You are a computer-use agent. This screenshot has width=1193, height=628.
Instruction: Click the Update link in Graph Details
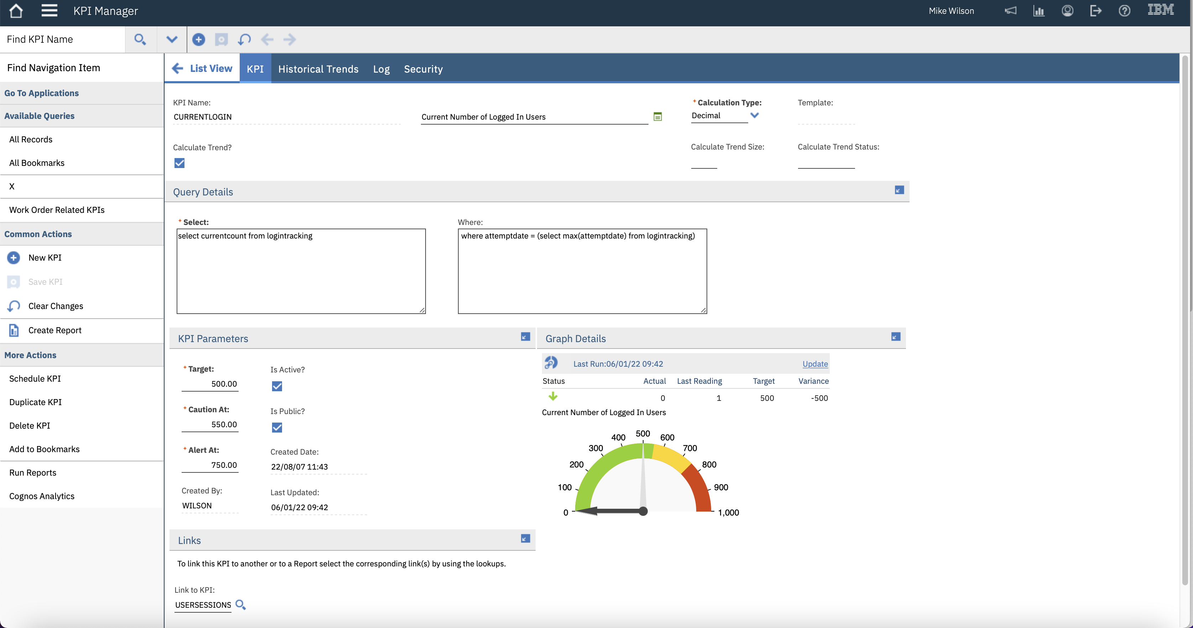(815, 364)
